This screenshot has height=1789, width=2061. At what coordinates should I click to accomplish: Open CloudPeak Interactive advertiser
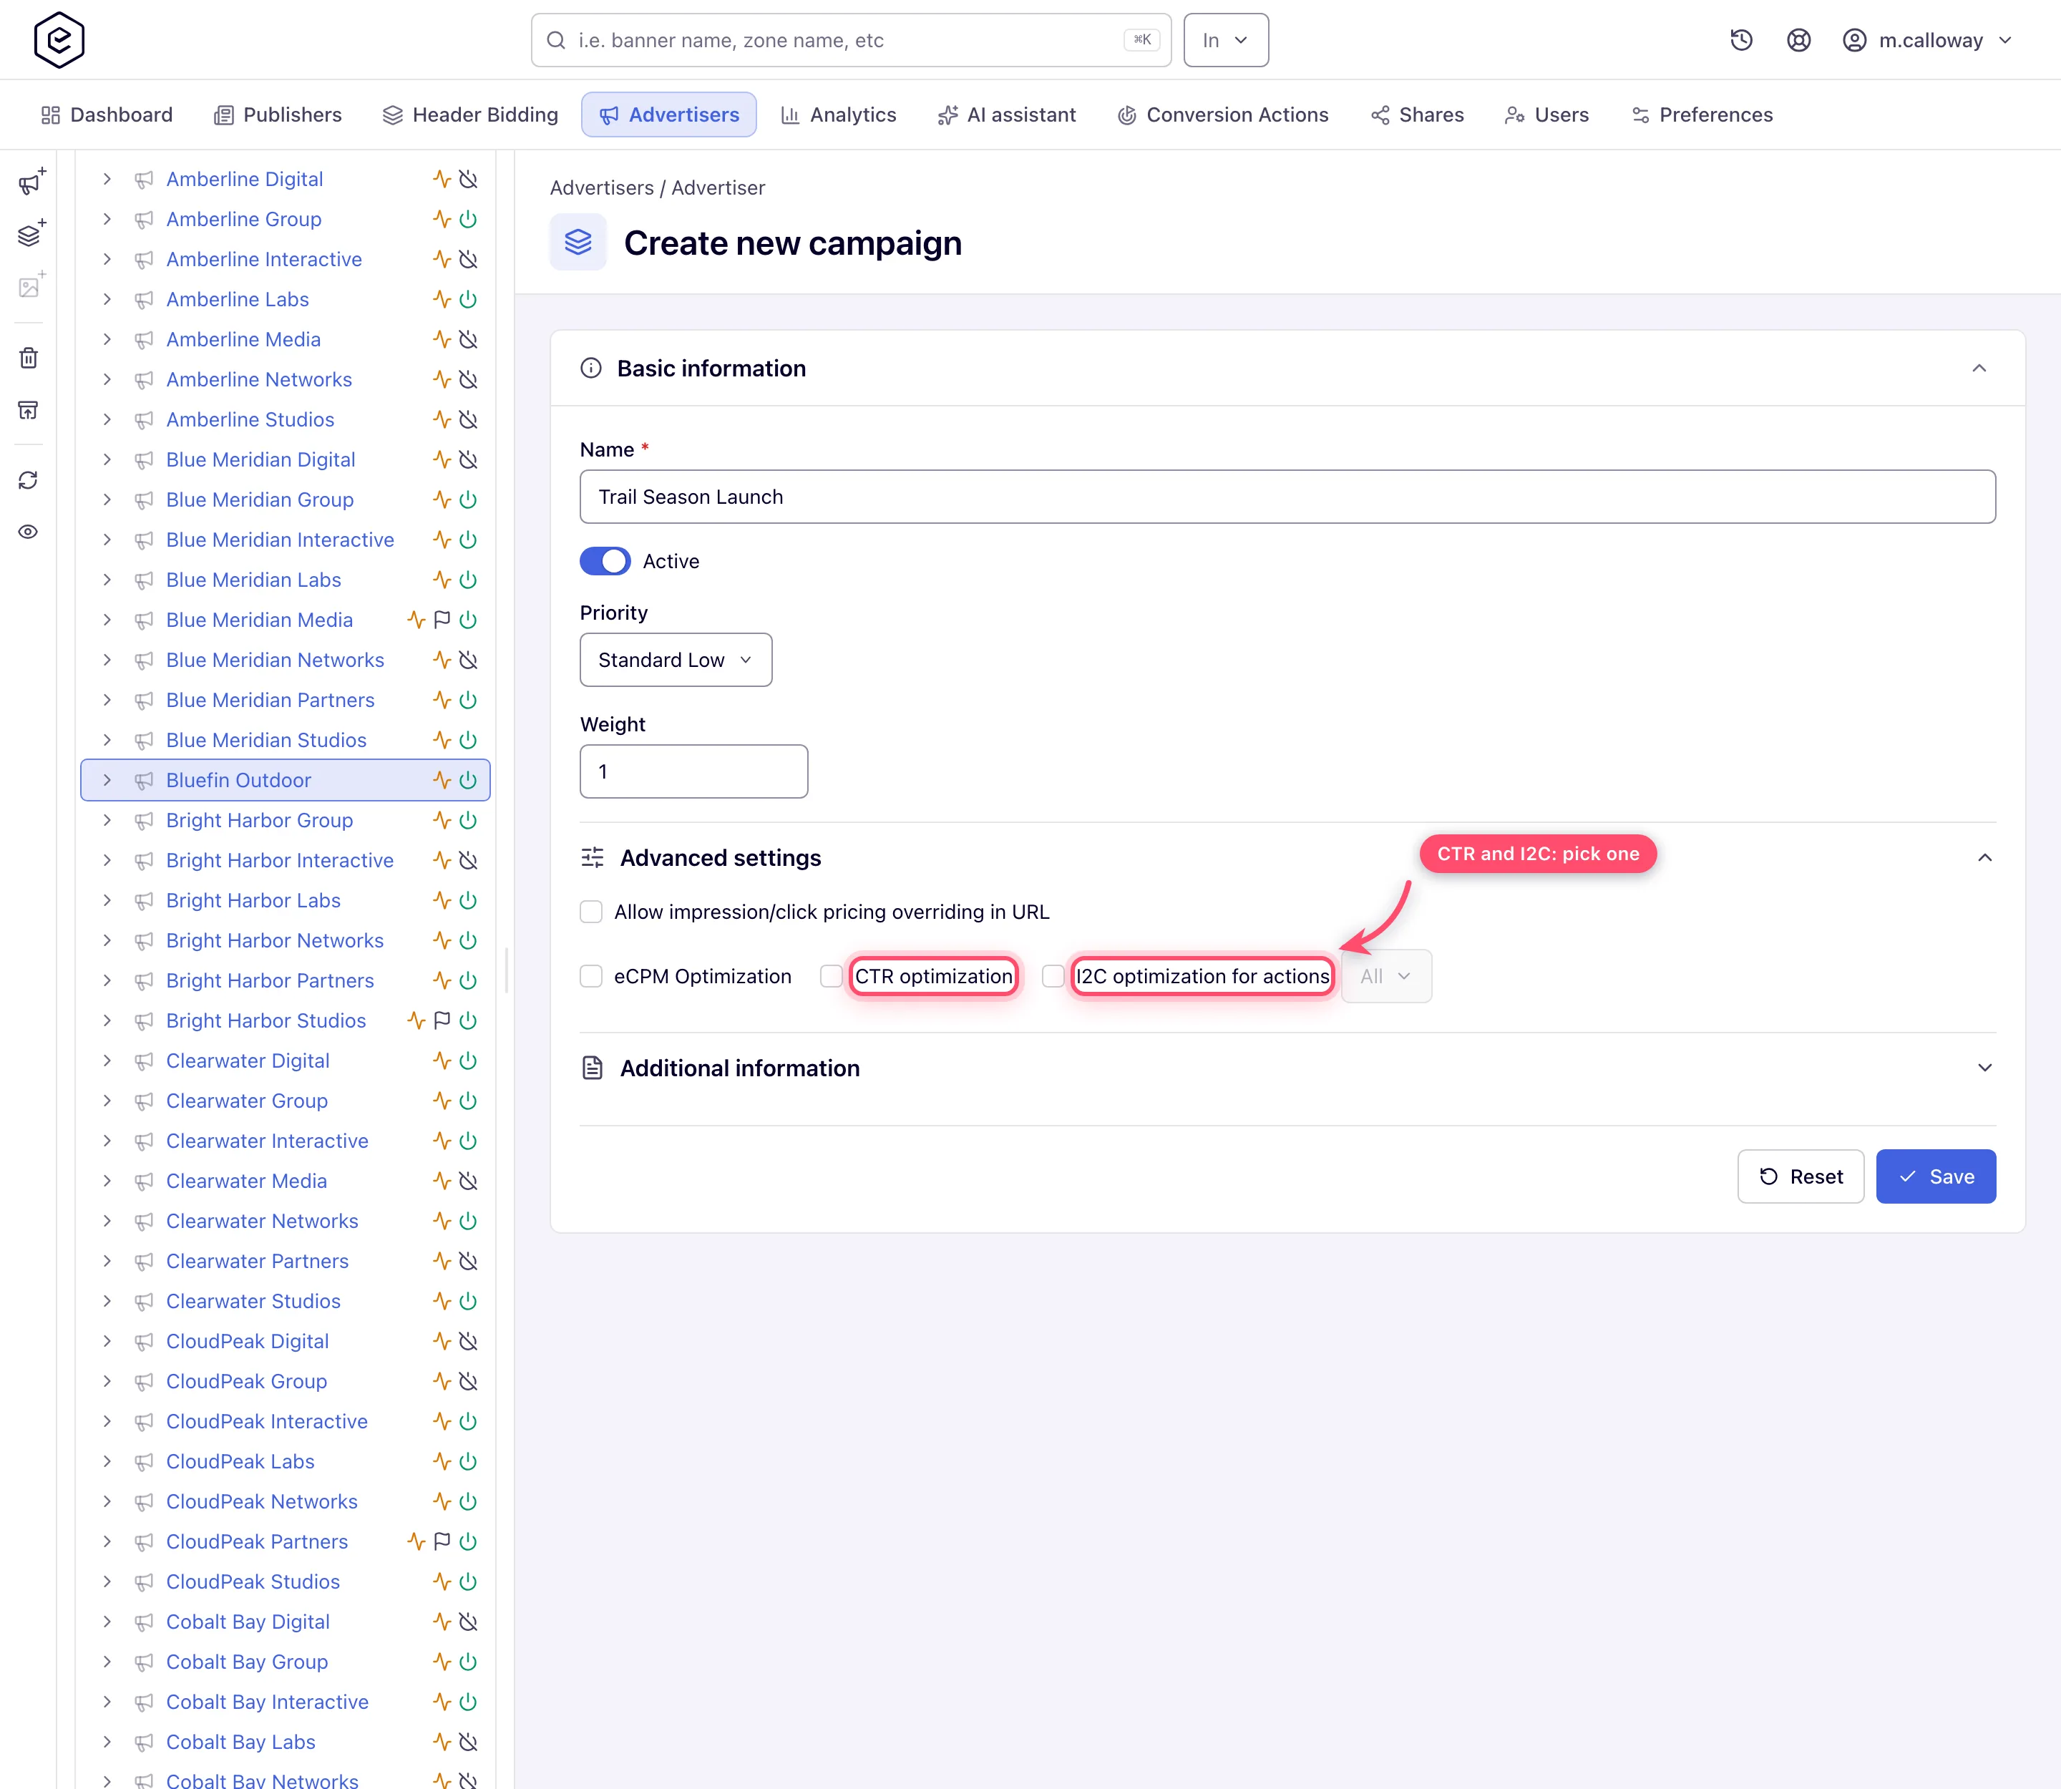click(268, 1422)
